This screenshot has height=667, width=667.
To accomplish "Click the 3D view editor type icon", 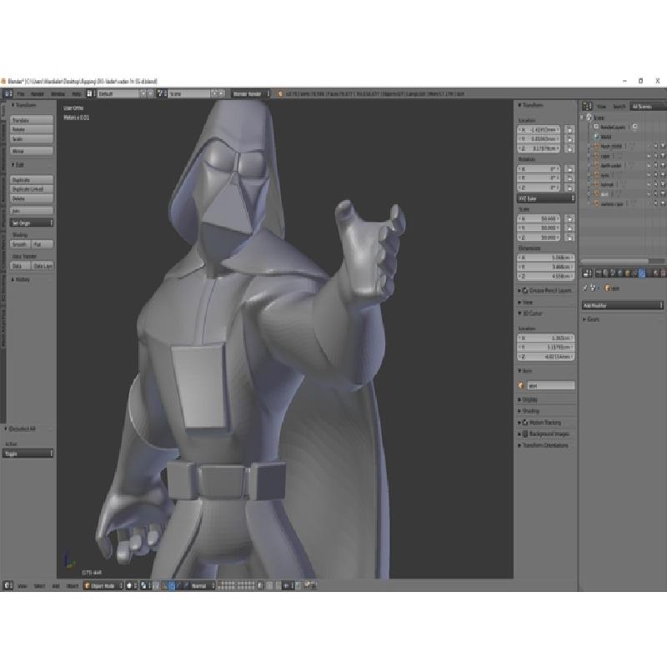I will 8,585.
